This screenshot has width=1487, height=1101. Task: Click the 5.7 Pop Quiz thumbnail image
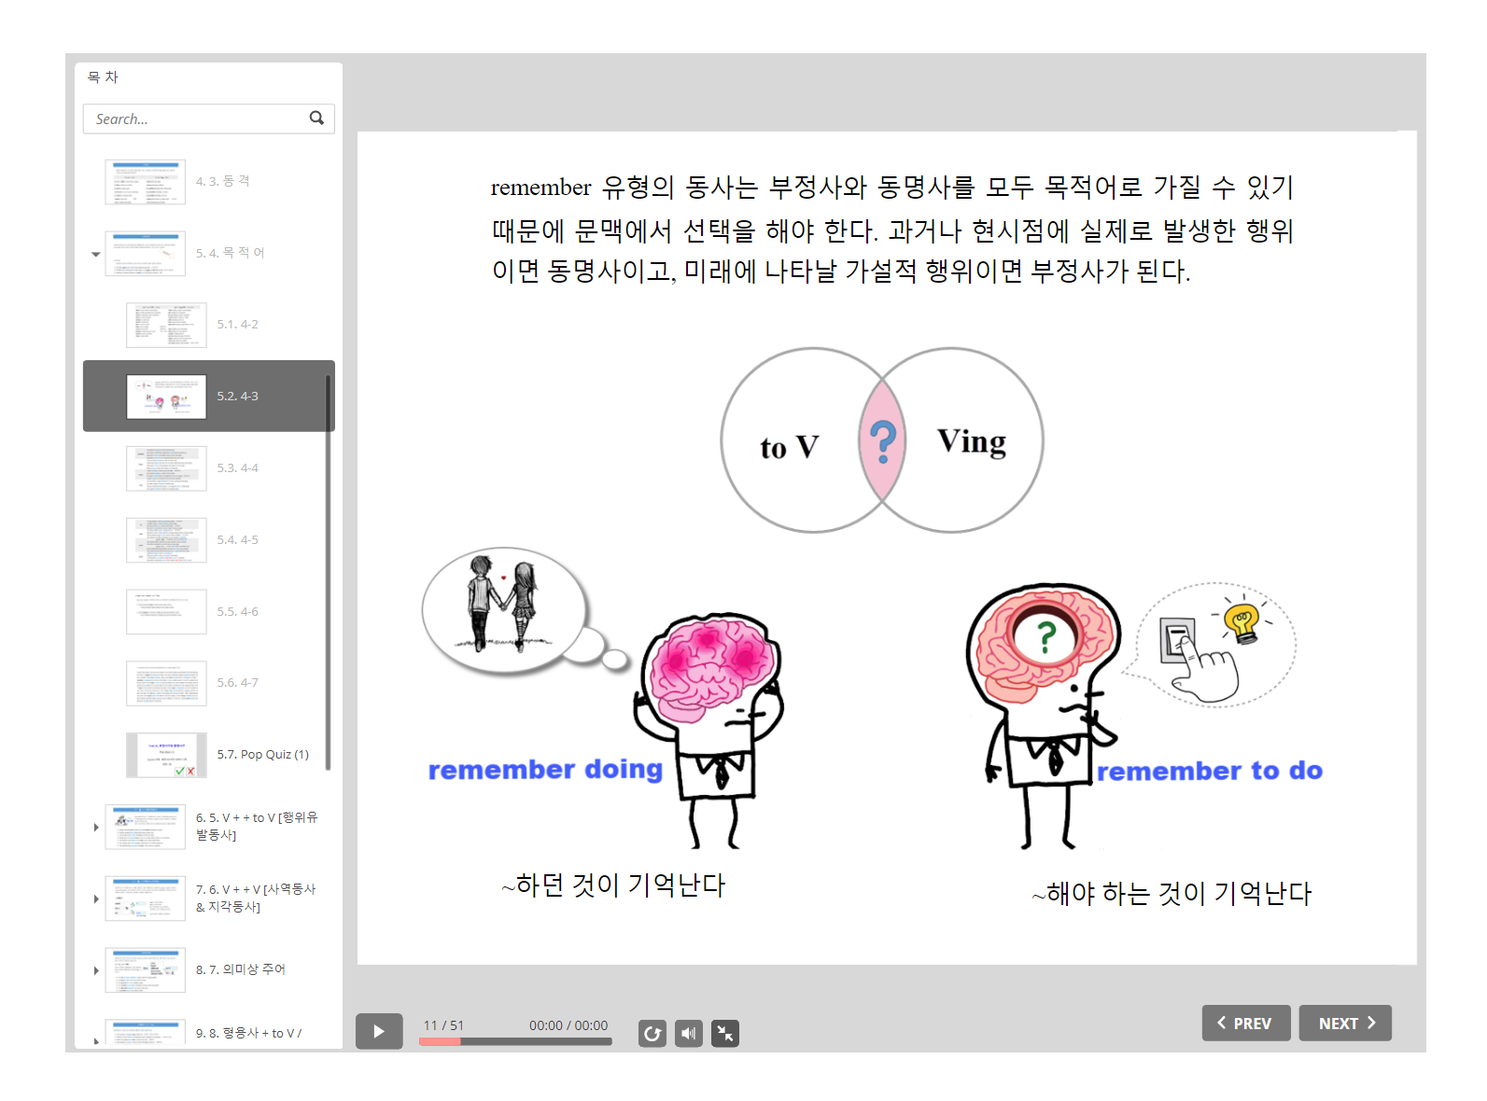(x=166, y=755)
